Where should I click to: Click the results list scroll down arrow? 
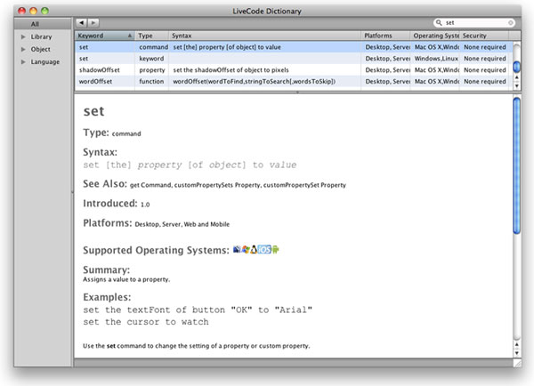[x=516, y=85]
